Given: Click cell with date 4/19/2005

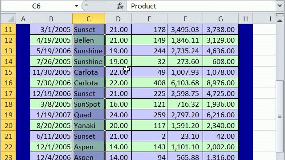Looking at the screenshot, I should [x=51, y=40].
